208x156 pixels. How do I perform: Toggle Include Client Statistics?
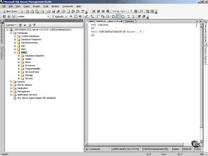tap(103, 16)
